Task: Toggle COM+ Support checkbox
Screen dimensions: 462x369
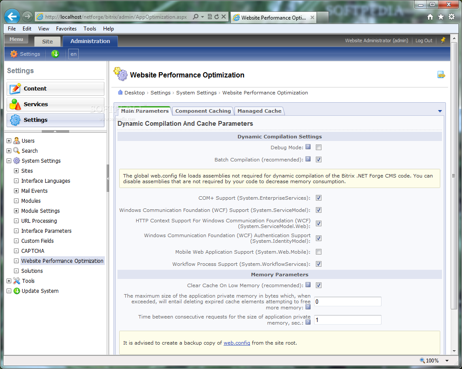Action: click(318, 198)
